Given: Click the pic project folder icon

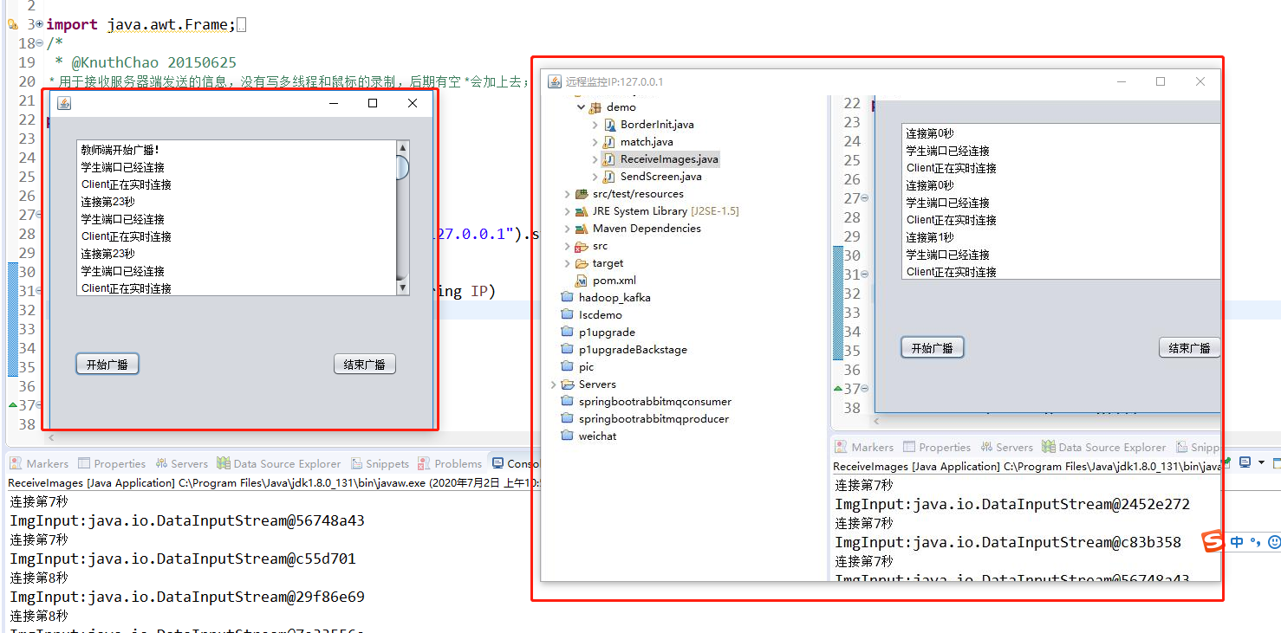Looking at the screenshot, I should click(568, 367).
